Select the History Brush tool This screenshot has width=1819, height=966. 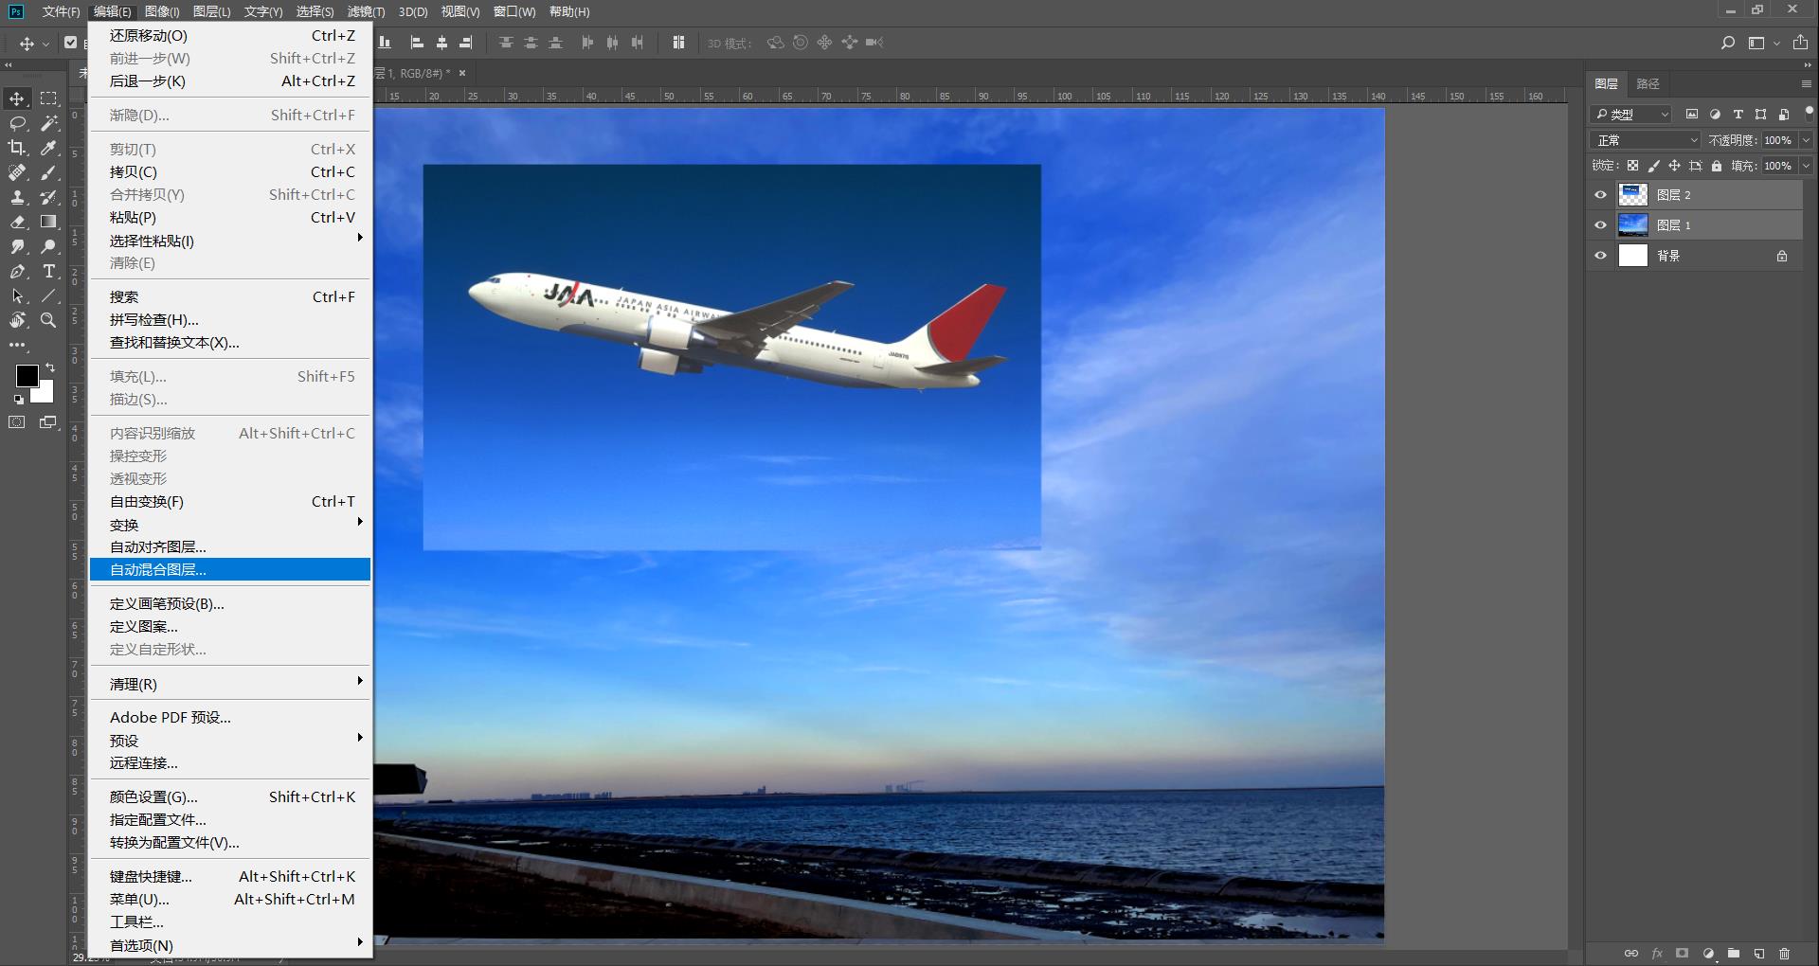pos(48,197)
